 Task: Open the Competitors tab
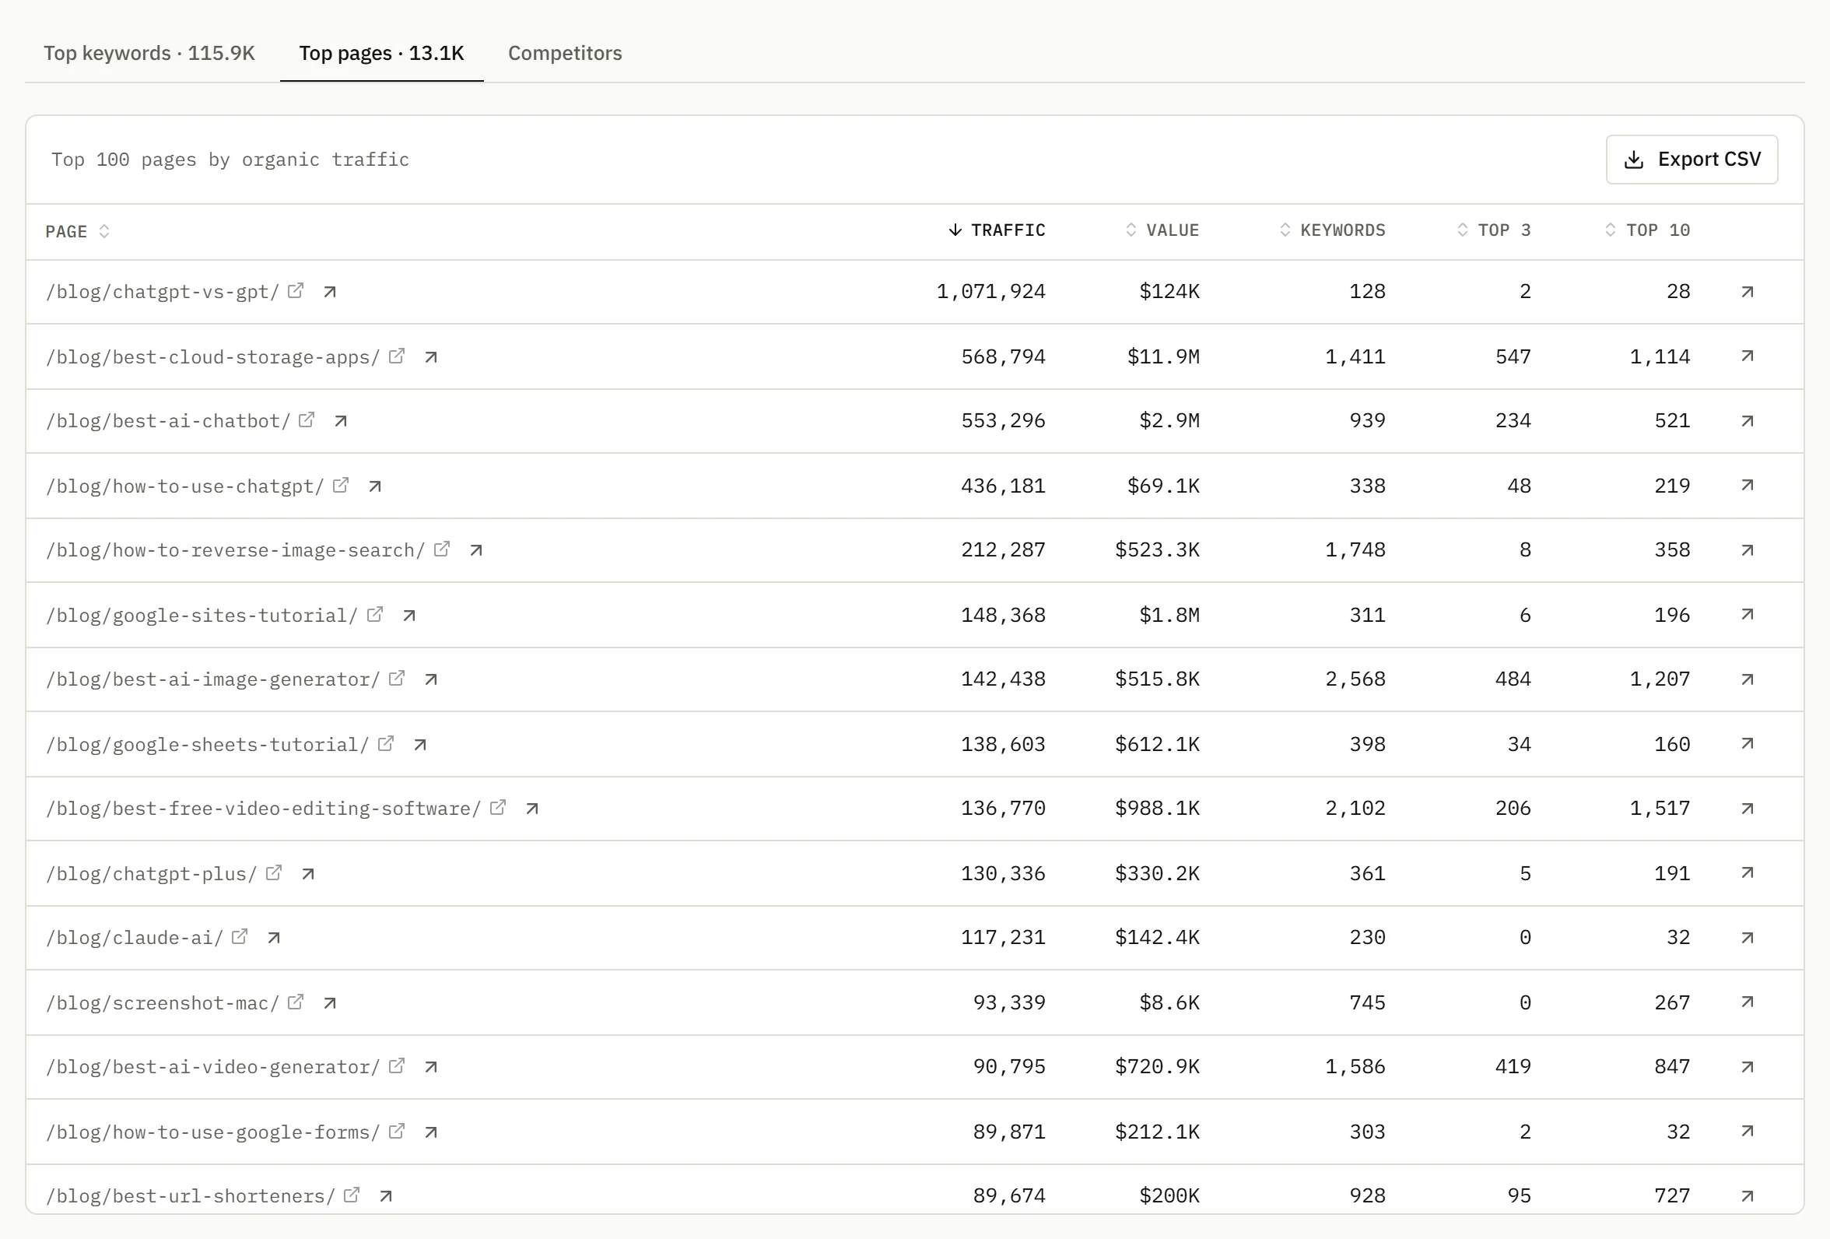click(x=565, y=53)
